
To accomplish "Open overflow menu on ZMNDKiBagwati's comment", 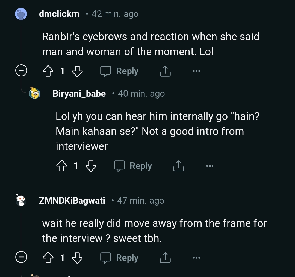I will (196, 258).
